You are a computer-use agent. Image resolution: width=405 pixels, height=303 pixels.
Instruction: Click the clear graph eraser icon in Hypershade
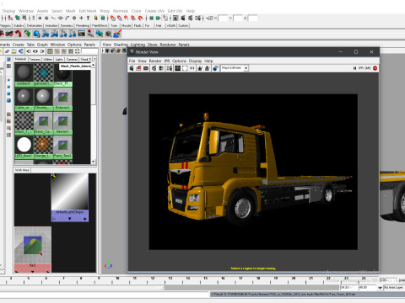click(7, 51)
